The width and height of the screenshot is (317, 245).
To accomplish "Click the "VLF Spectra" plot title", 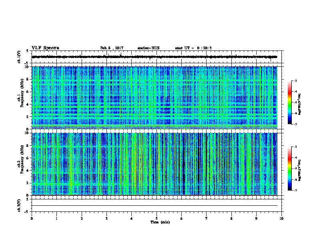I will (45, 48).
